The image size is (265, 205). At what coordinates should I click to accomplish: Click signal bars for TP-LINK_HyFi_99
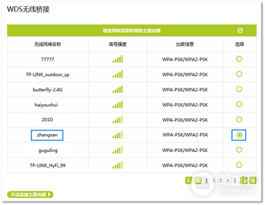point(118,165)
